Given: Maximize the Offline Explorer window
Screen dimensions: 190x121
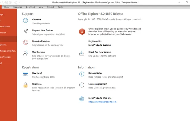Looking at the screenshot, I should coord(187,2).
